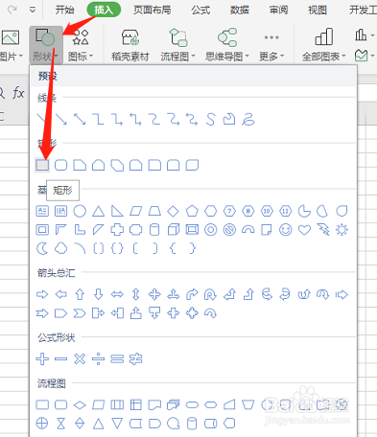Open the 数据 tab
This screenshot has height=437, width=377.
[x=240, y=10]
